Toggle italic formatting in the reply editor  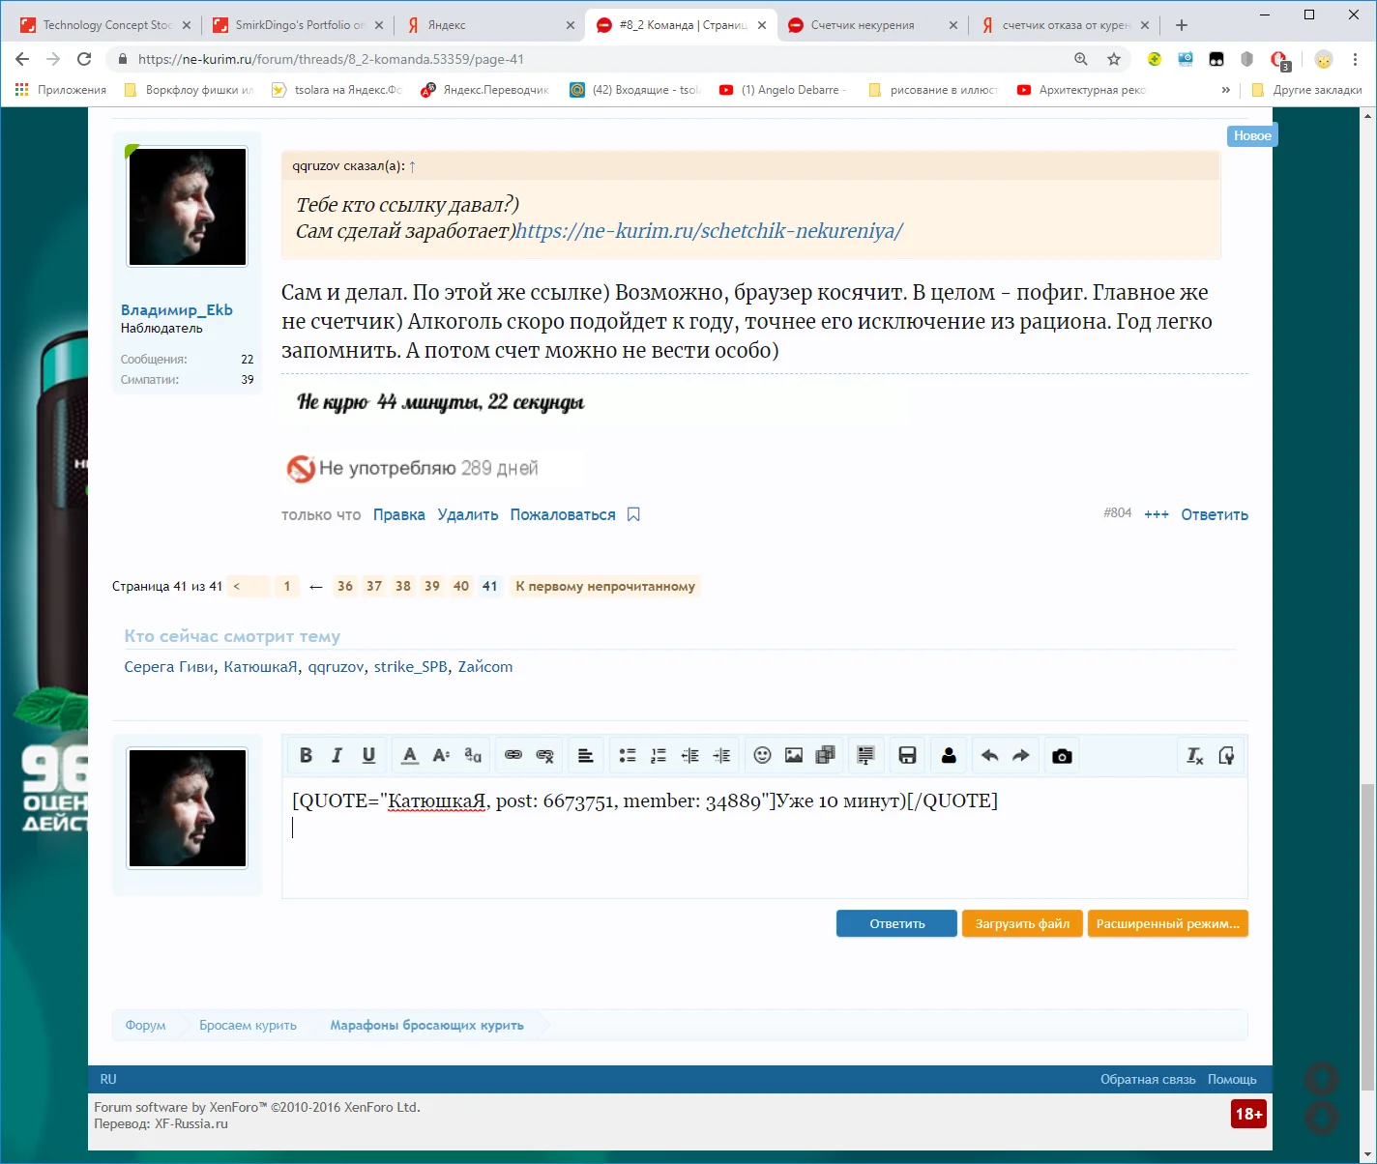[x=337, y=756]
